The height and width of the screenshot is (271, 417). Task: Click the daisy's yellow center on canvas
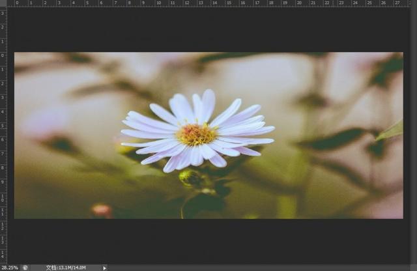196,134
